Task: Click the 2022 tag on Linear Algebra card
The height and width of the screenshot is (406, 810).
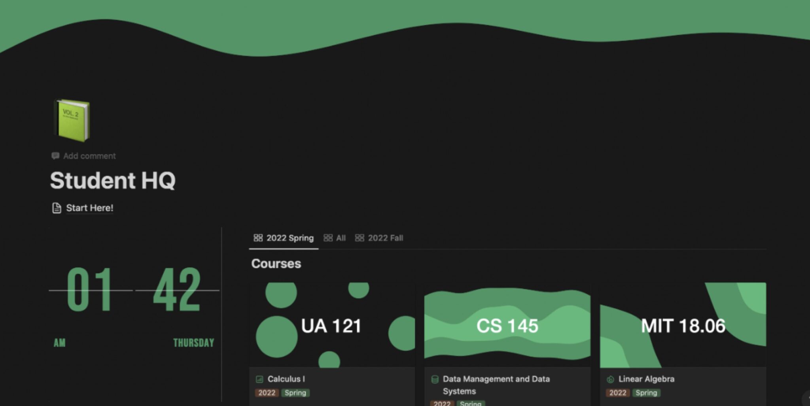Action: point(617,393)
